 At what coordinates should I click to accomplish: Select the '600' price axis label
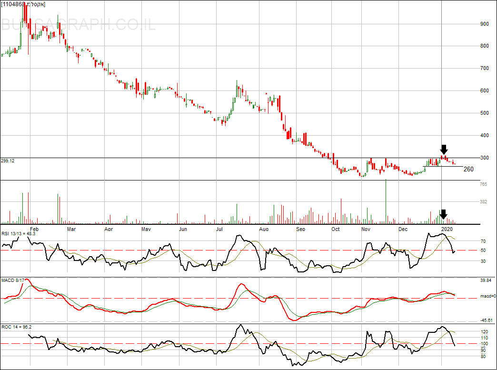point(484,90)
